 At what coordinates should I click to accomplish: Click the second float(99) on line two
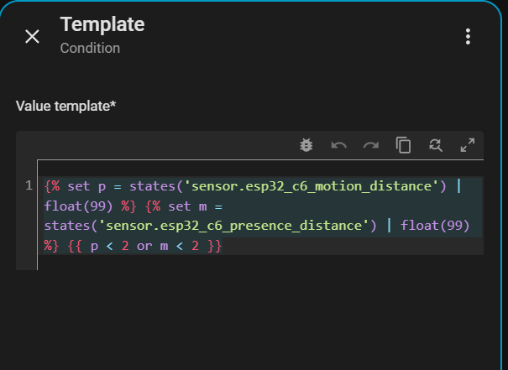click(435, 226)
